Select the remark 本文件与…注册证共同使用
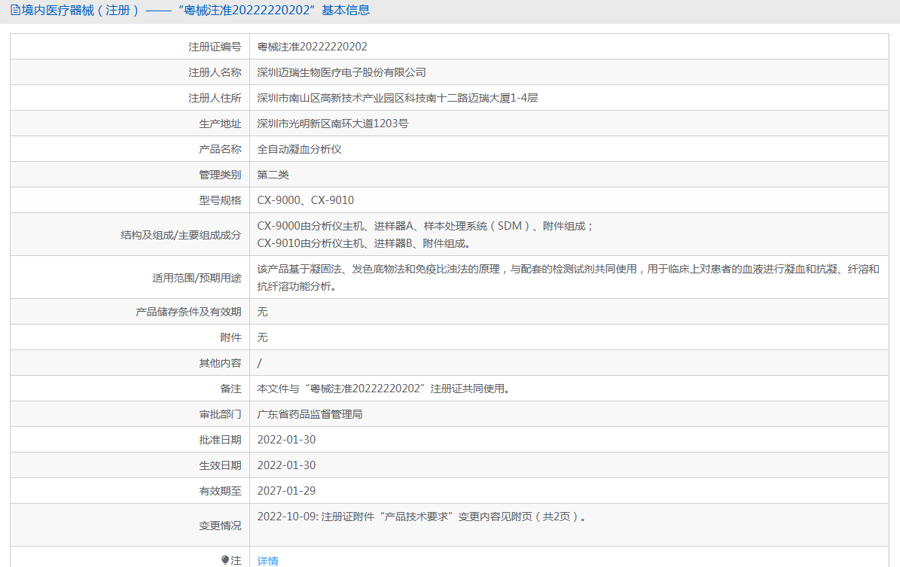Screen dimensions: 900x567 click(385, 389)
